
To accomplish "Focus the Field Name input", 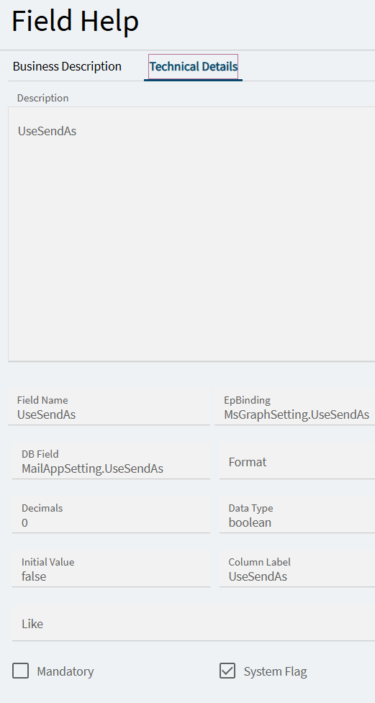I will click(109, 407).
